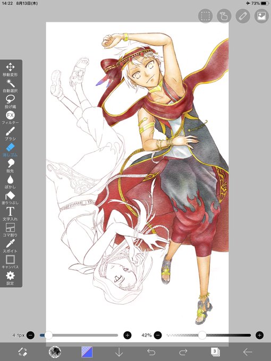Select the ブラシ brush tool
Image resolution: width=271 pixels, height=361 pixels.
[10, 134]
